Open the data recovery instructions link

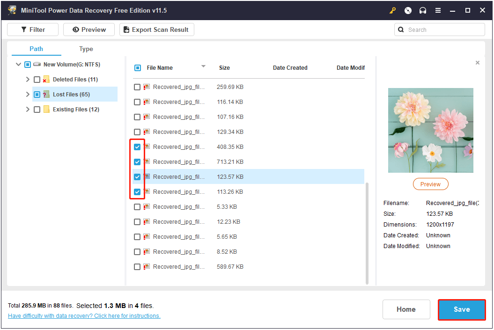coord(84,316)
